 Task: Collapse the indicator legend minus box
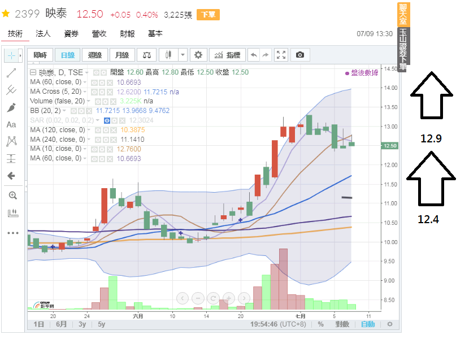coord(33,72)
